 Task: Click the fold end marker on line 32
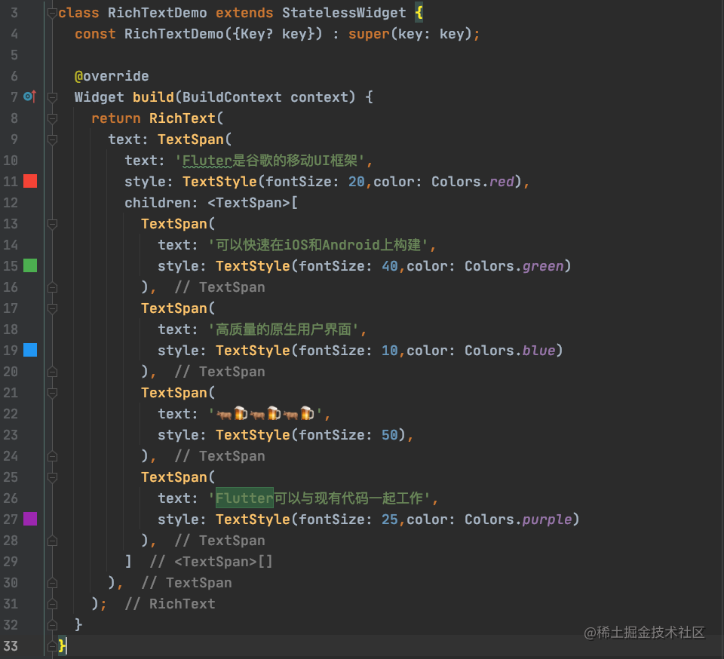click(x=52, y=625)
